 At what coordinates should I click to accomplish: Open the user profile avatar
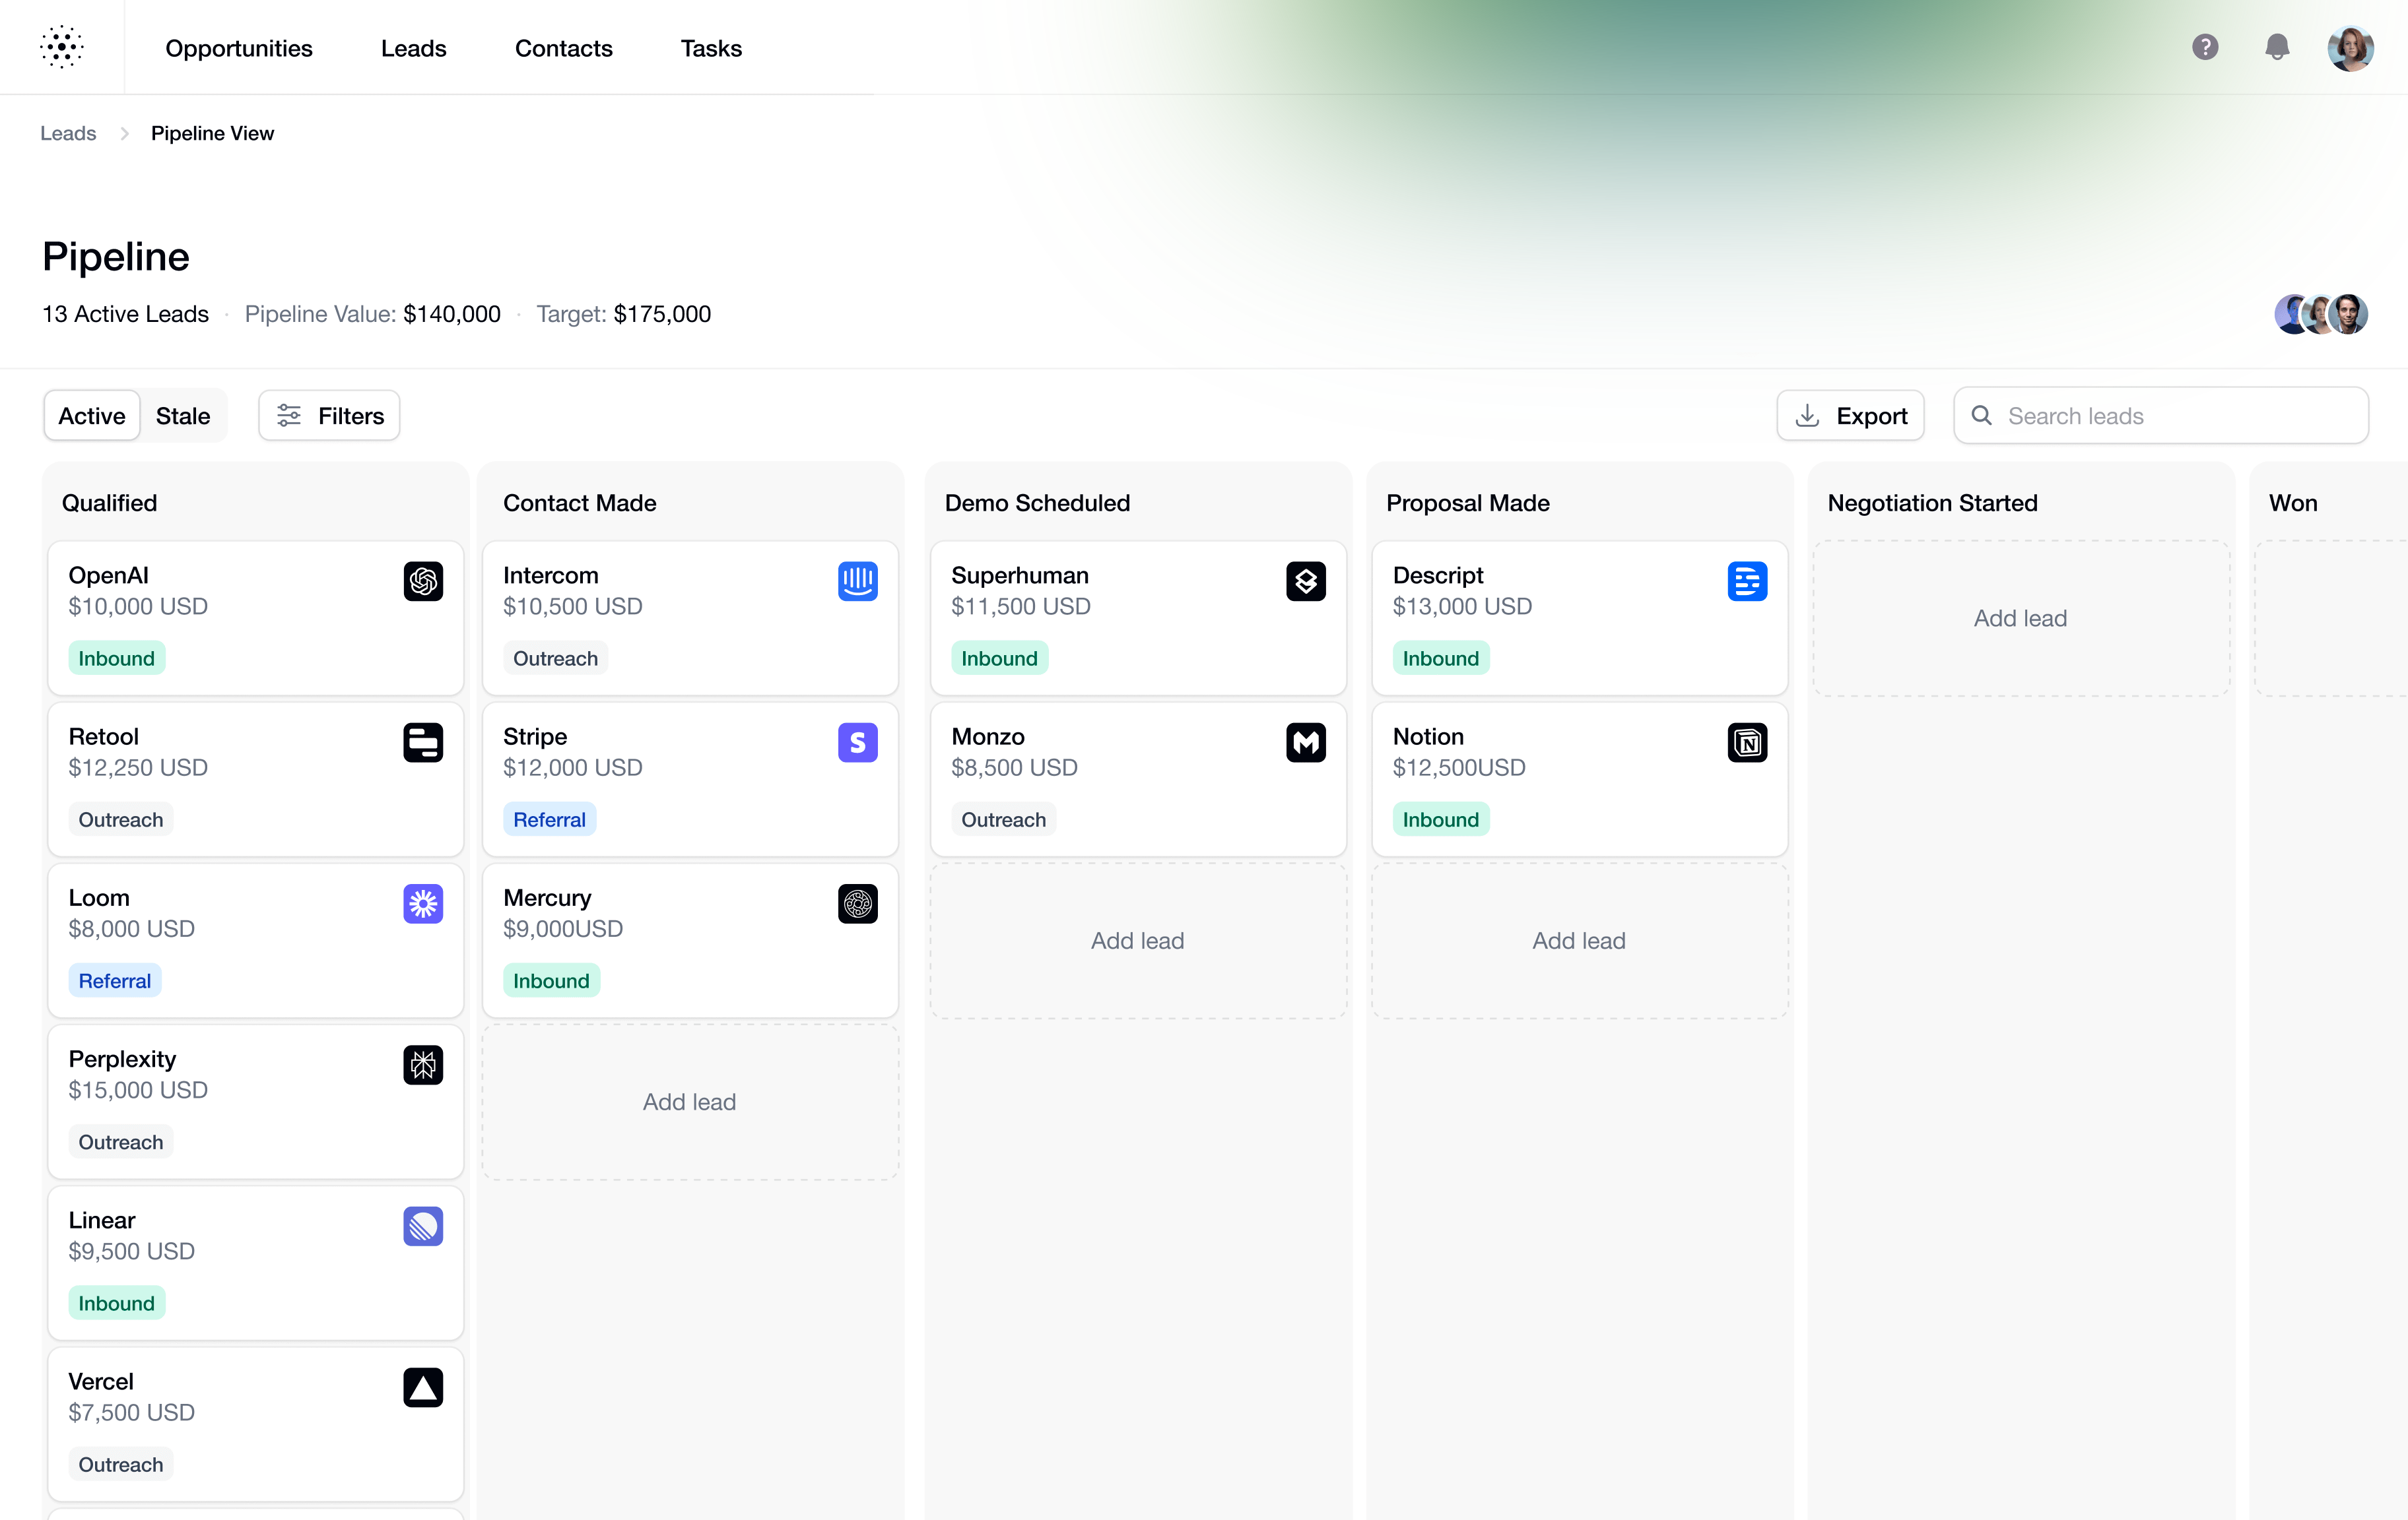tap(2350, 48)
